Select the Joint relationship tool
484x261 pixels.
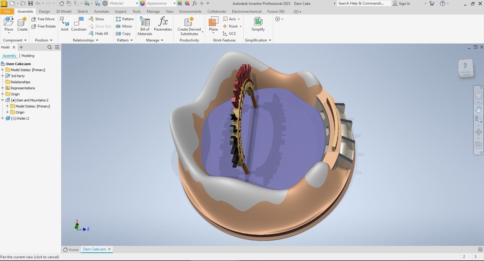coord(64,24)
